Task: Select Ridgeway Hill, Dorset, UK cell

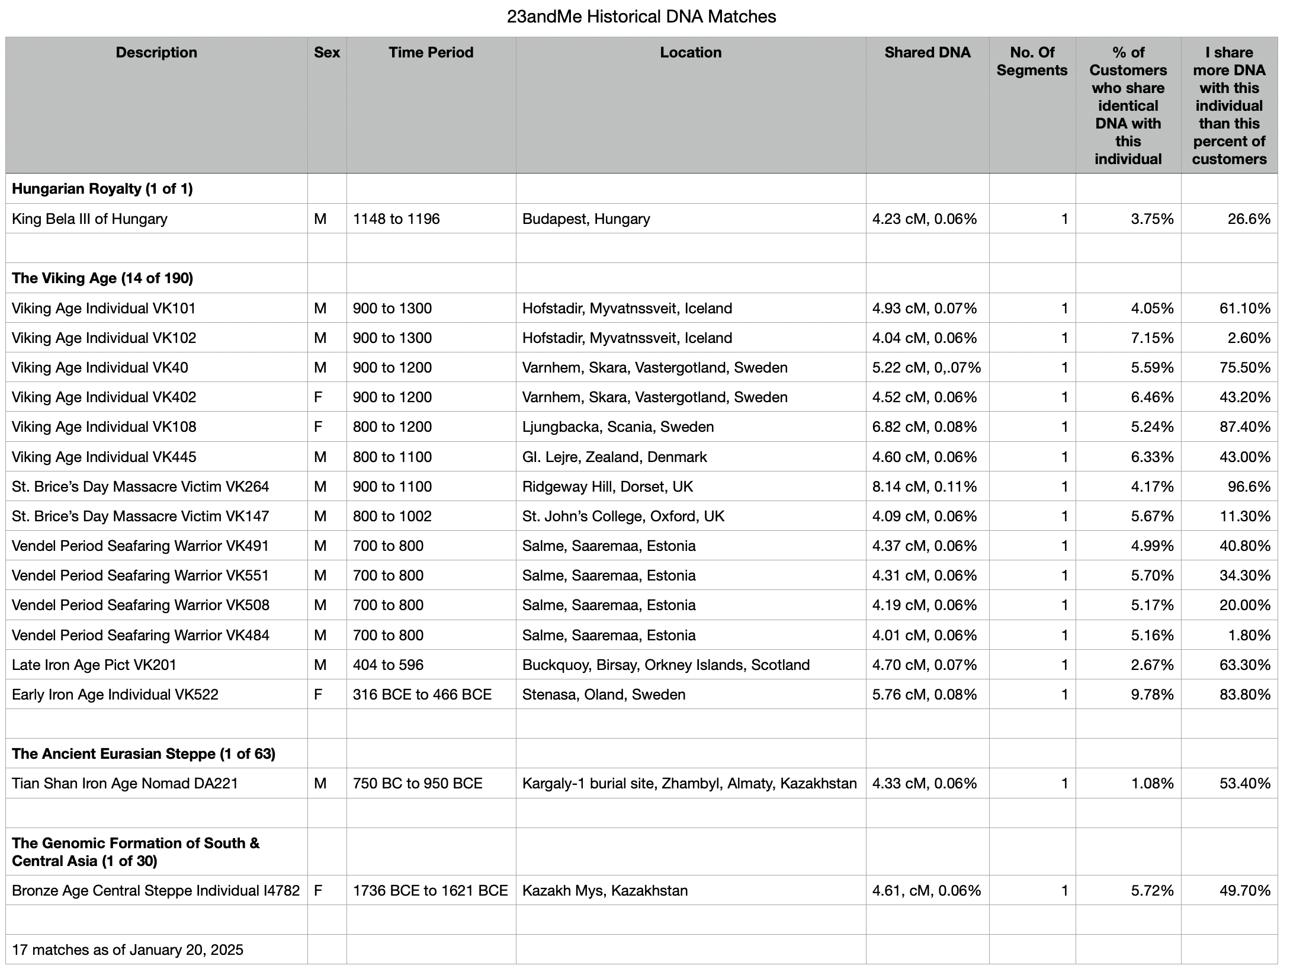Action: click(607, 487)
